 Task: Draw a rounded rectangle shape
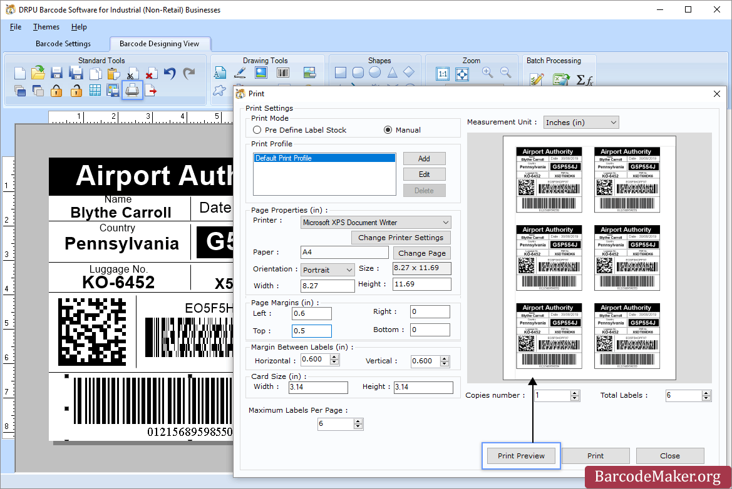coord(358,73)
